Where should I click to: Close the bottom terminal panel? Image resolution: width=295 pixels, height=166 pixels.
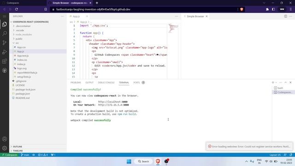[x=290, y=83]
